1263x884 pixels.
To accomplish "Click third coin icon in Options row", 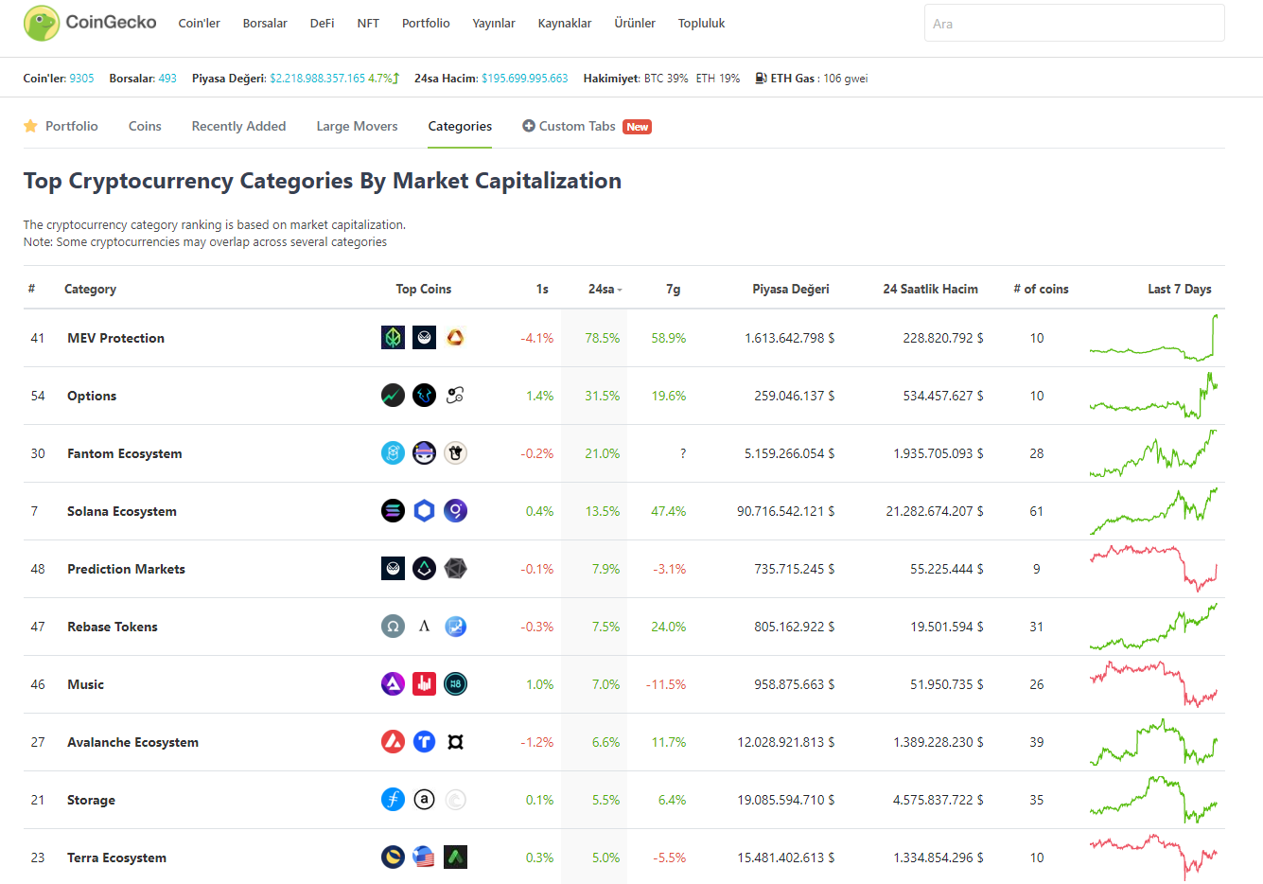I will coord(455,396).
